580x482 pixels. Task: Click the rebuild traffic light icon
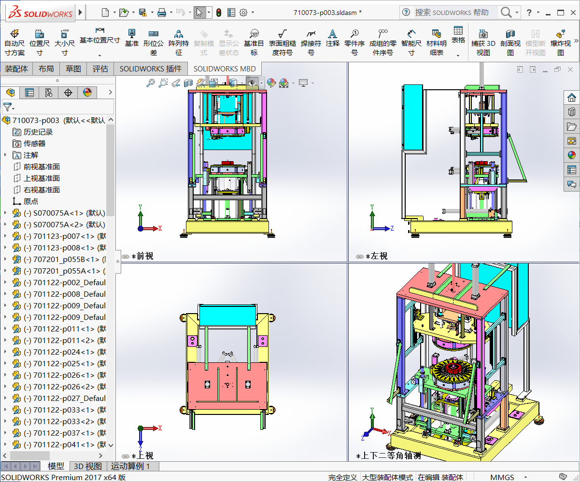coord(218,13)
